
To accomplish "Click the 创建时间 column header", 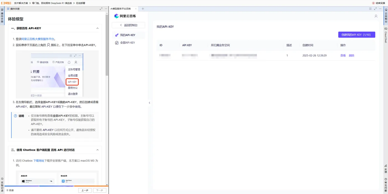I will click(308, 45).
